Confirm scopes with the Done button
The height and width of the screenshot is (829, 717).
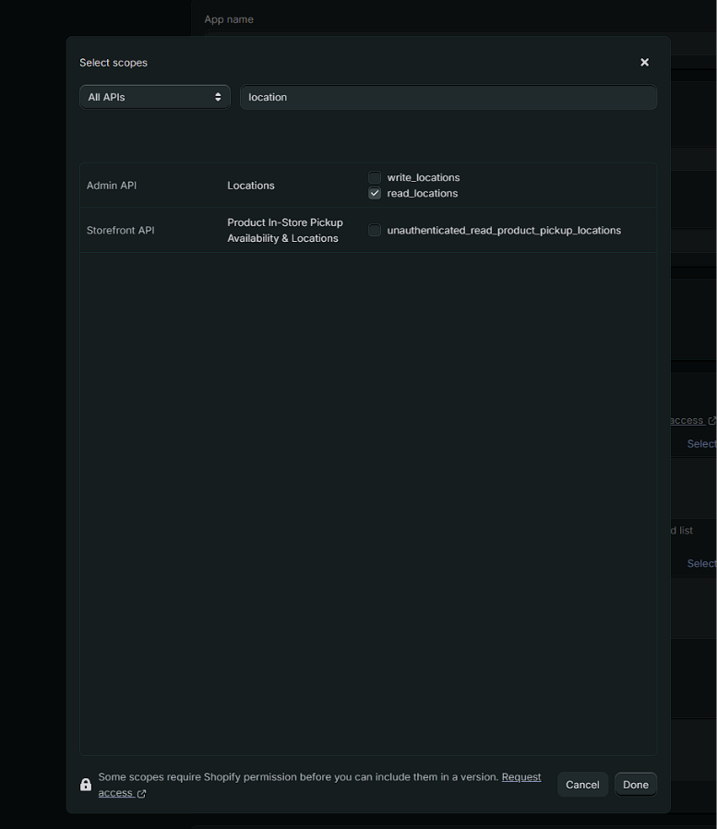click(635, 785)
